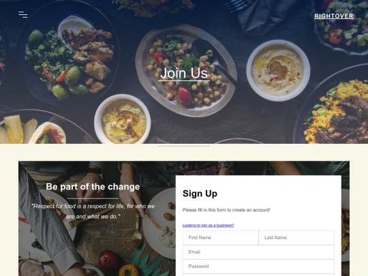This screenshot has width=368, height=276.
Task: Select the Password input box
Action: 258,266
